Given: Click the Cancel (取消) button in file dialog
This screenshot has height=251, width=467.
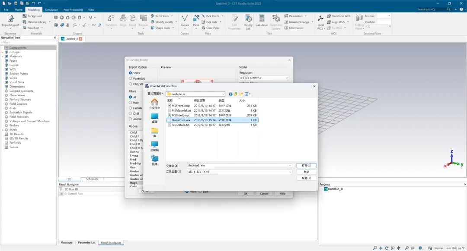Looking at the screenshot, I should point(306,172).
